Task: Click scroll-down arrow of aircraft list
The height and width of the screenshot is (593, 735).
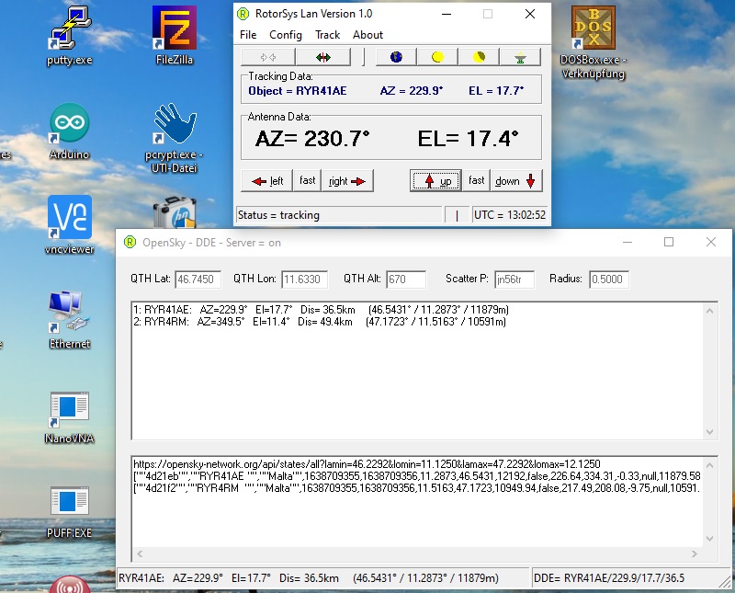Action: [x=709, y=431]
